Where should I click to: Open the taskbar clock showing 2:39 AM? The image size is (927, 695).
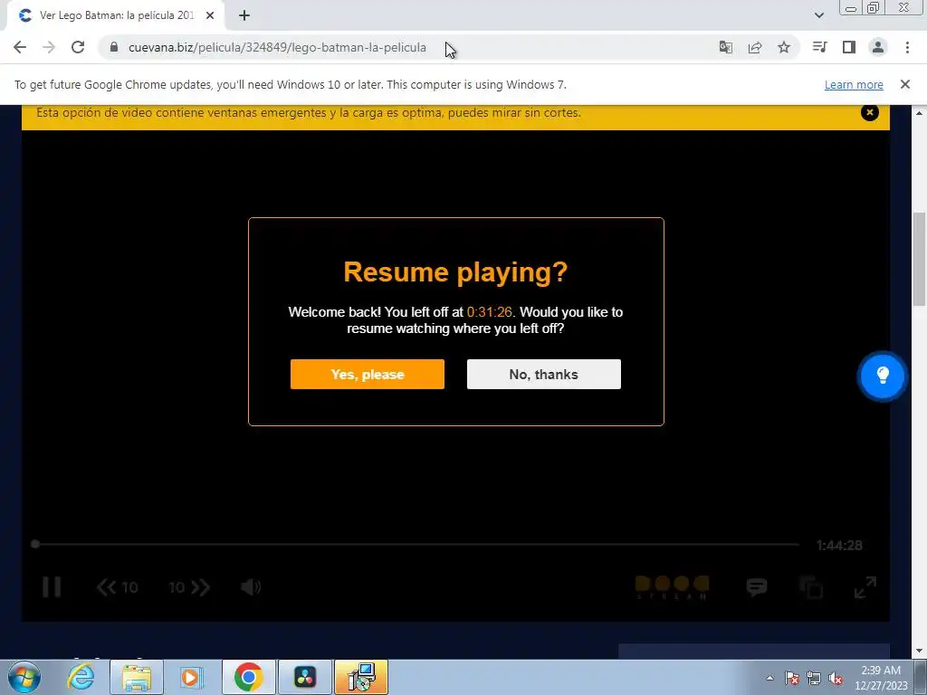pos(881,678)
